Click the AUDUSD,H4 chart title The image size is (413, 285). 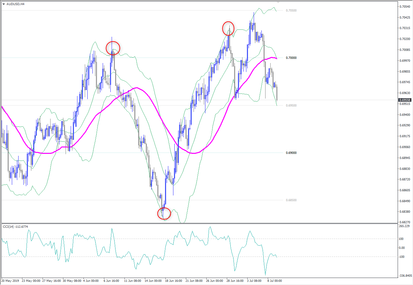coord(15,4)
